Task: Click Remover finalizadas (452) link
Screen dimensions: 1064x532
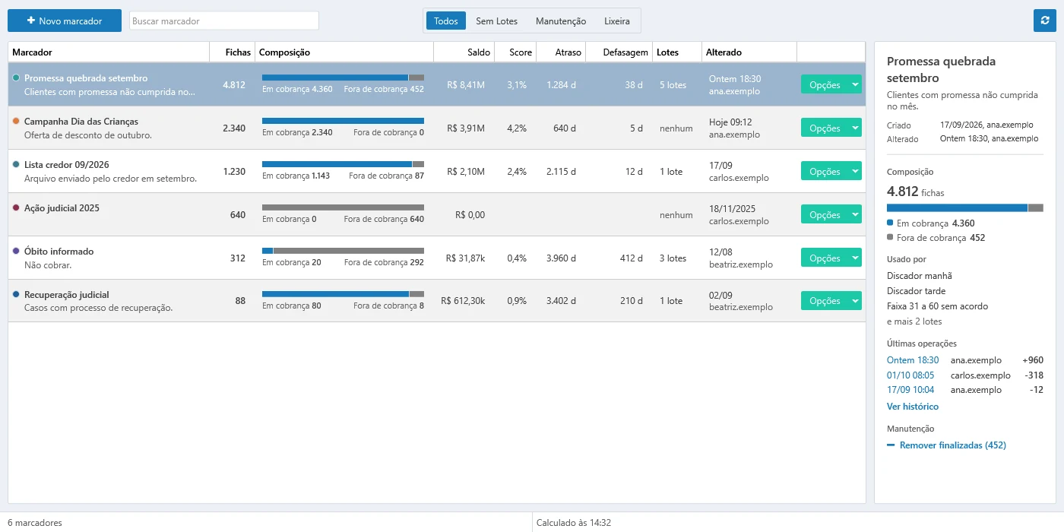Action: 946,445
